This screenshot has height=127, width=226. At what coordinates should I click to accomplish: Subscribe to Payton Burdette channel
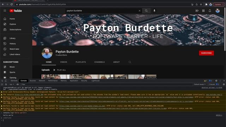[206, 53]
